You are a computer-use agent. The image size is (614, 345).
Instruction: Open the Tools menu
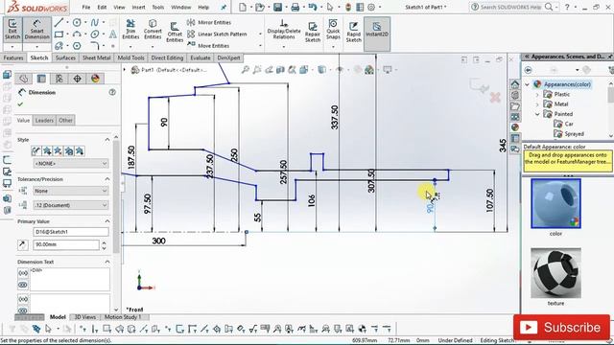tap(158, 7)
